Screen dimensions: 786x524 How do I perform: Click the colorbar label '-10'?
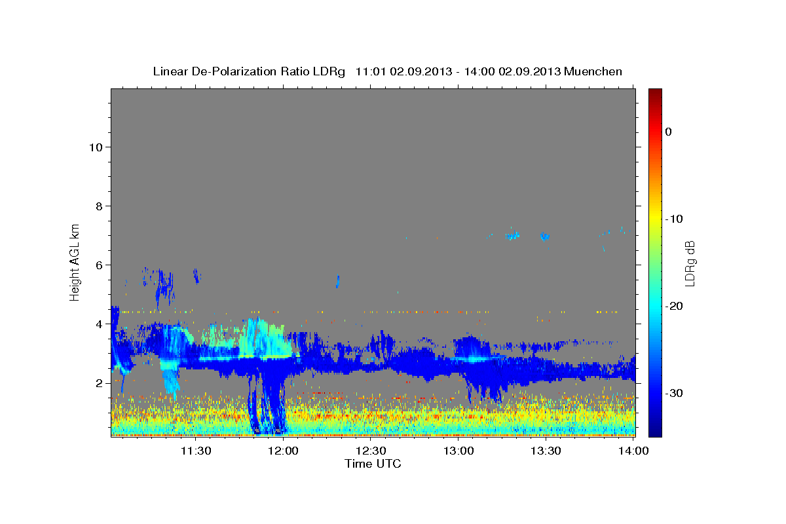(x=675, y=219)
